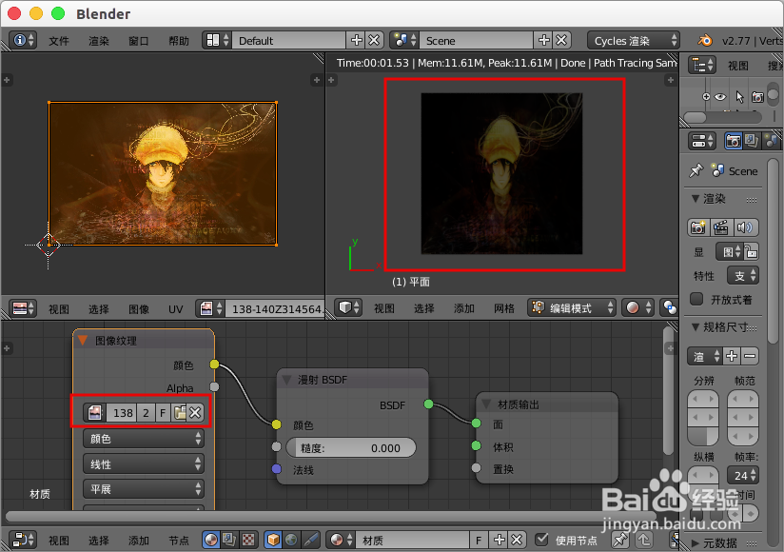Unlink image with X in texture node
784x552 pixels.
point(195,412)
